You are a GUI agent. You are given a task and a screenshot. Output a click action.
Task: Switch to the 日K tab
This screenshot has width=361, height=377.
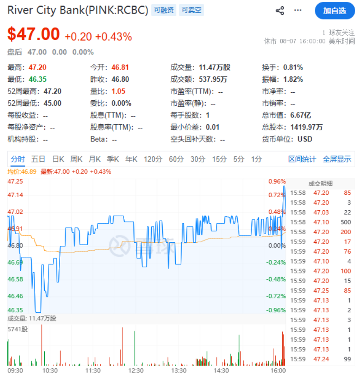point(58,159)
